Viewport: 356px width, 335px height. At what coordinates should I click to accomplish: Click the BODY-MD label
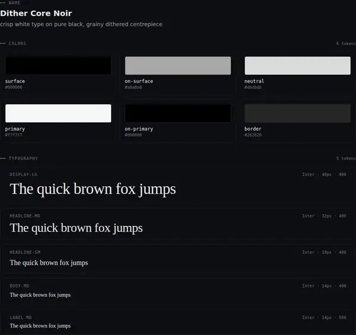(x=20, y=286)
